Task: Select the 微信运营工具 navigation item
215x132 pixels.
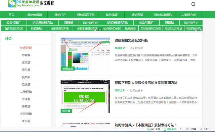Action: 86,15
